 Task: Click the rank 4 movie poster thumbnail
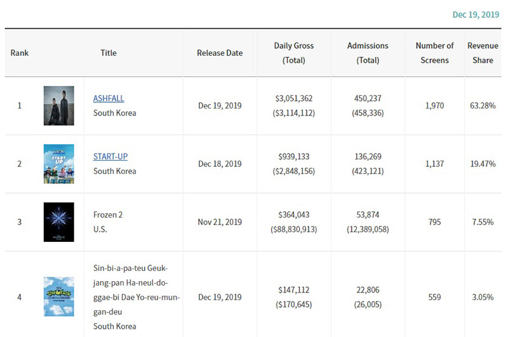[59, 296]
